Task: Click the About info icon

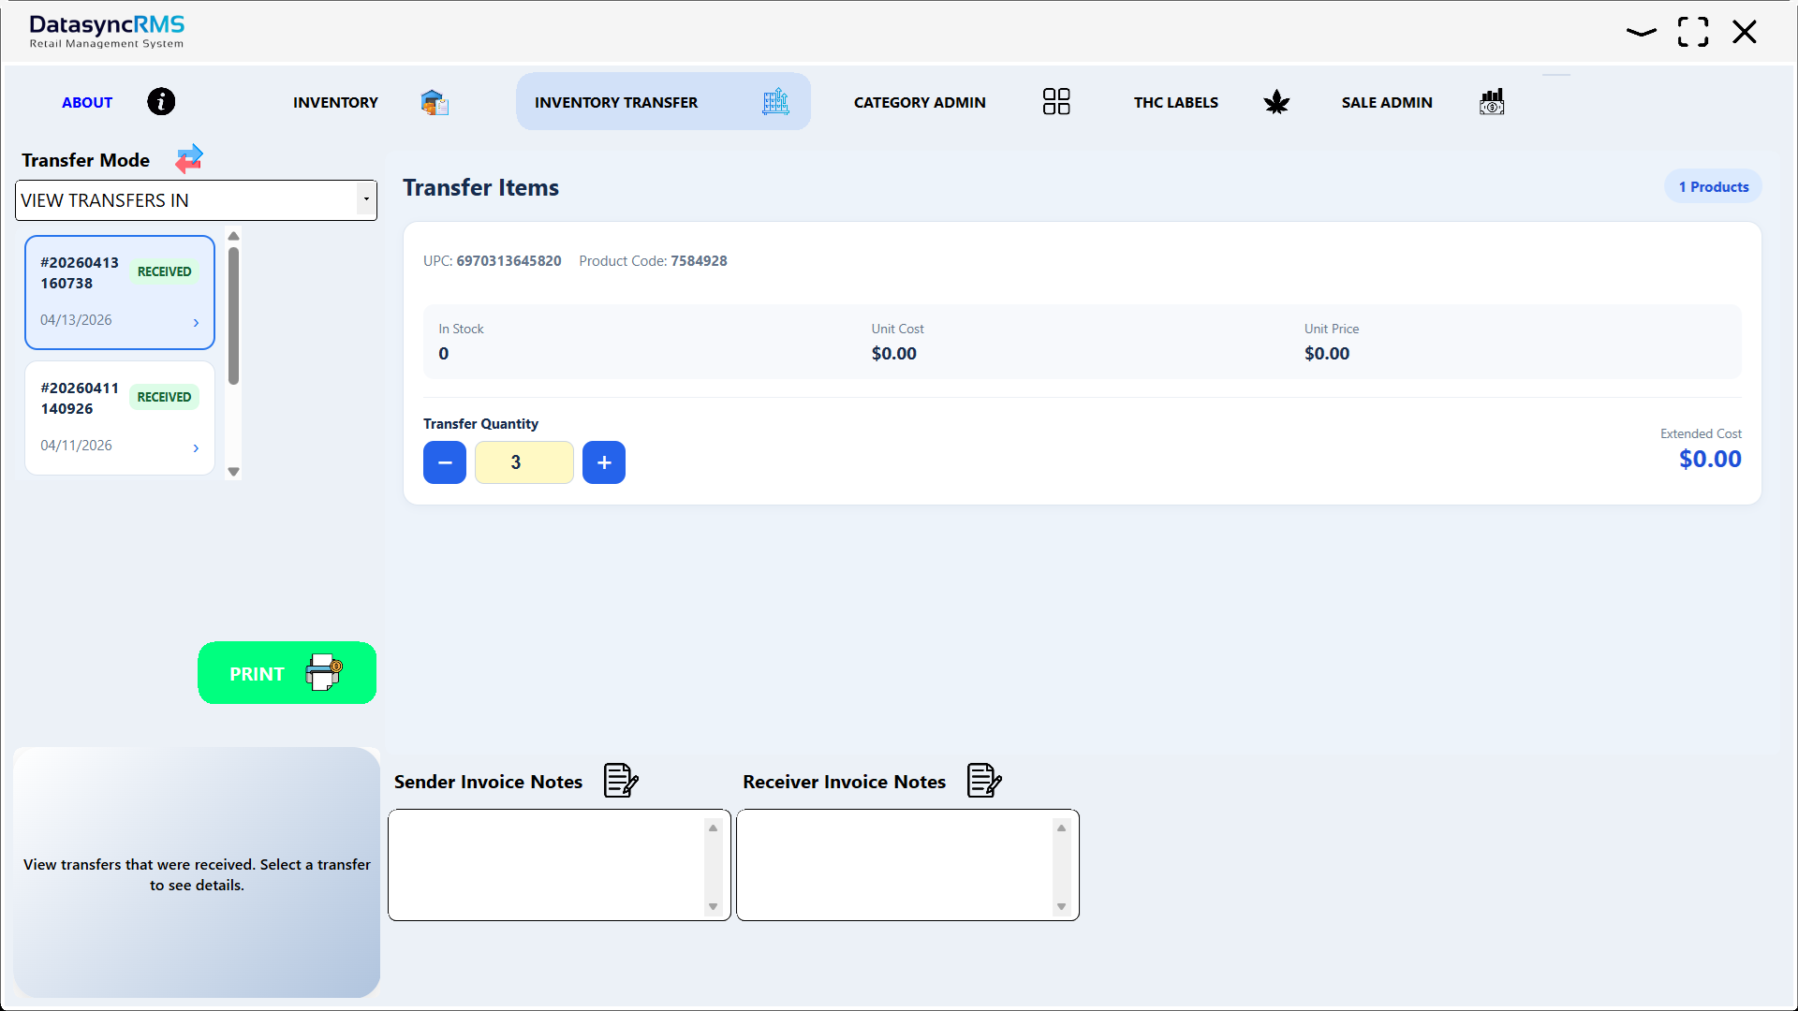Action: tap(161, 101)
